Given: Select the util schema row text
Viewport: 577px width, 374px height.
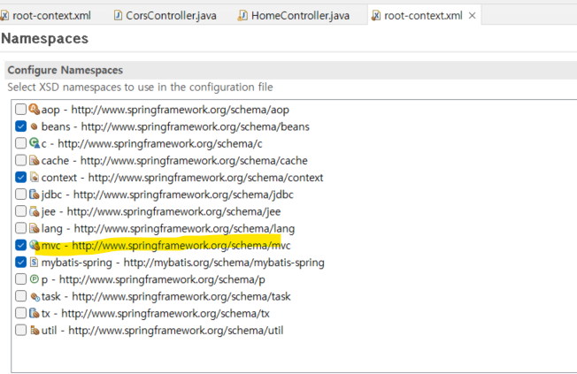Looking at the screenshot, I should click(x=162, y=331).
